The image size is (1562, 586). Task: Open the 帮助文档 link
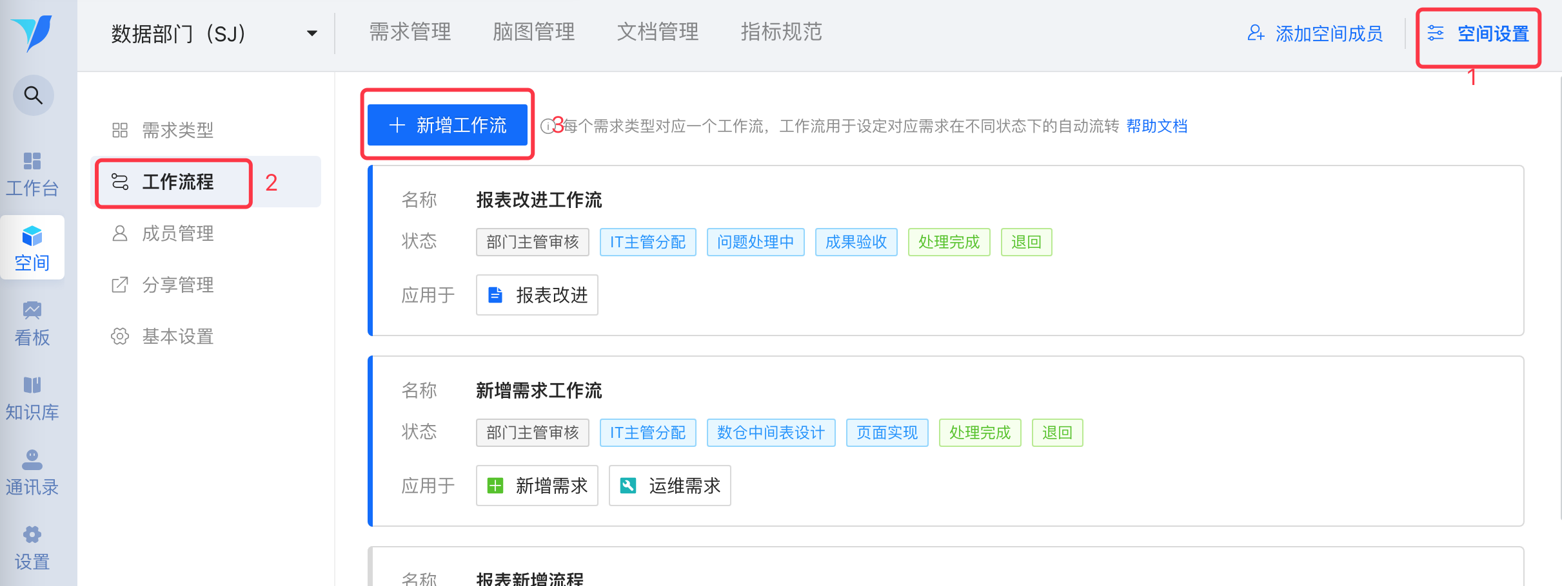point(1157,126)
